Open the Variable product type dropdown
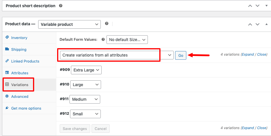Viewport: 271px width, 136px height. point(69,24)
